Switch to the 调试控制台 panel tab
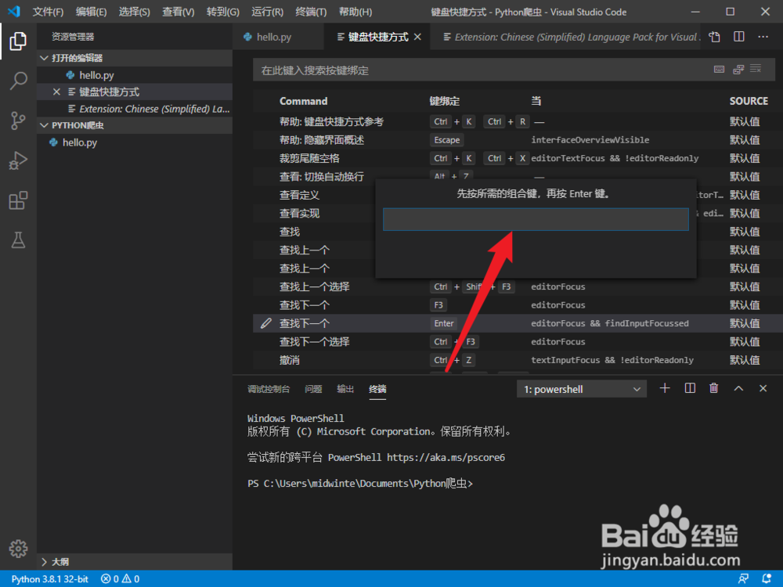This screenshot has width=783, height=587. tap(268, 389)
